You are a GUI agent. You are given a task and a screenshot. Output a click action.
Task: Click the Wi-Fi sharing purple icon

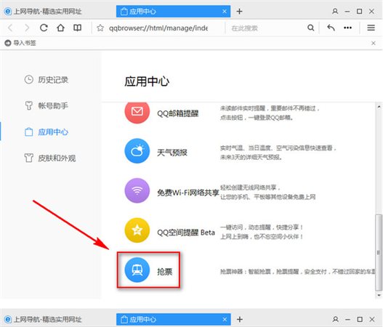point(137,190)
